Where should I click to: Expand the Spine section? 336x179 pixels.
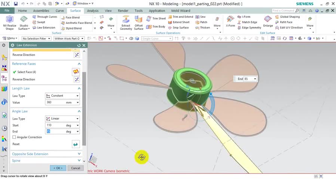79,161
